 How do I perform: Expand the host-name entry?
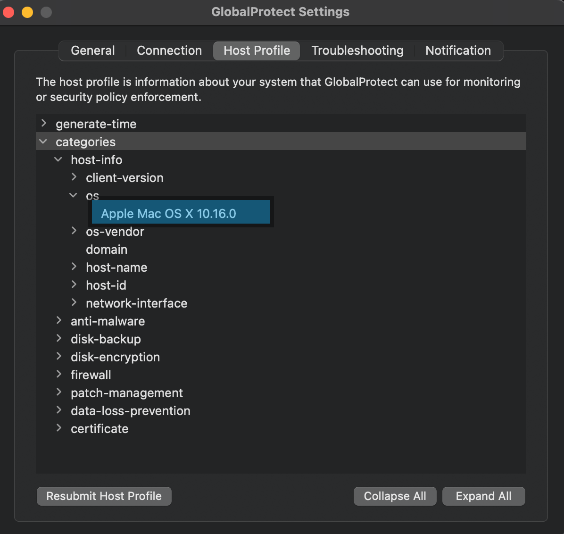(x=74, y=267)
